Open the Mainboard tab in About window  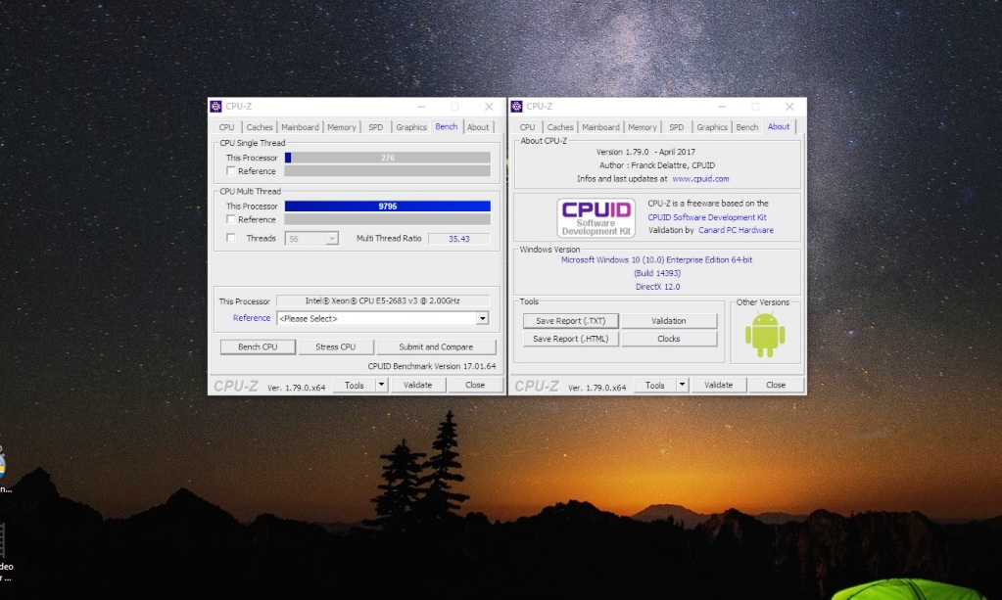[x=600, y=127]
